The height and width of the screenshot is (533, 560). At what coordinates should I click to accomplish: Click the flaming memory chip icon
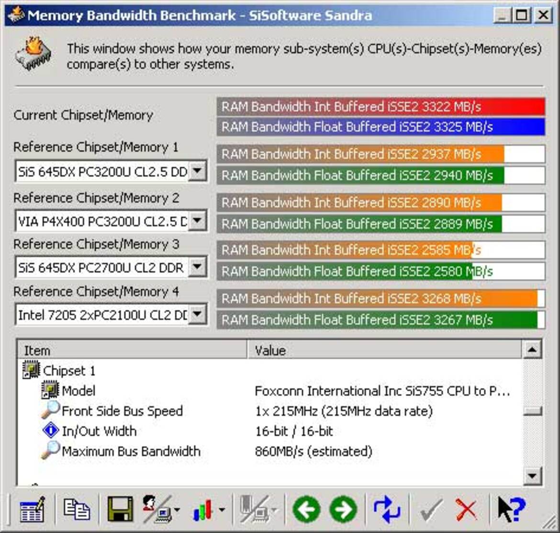click(x=33, y=54)
